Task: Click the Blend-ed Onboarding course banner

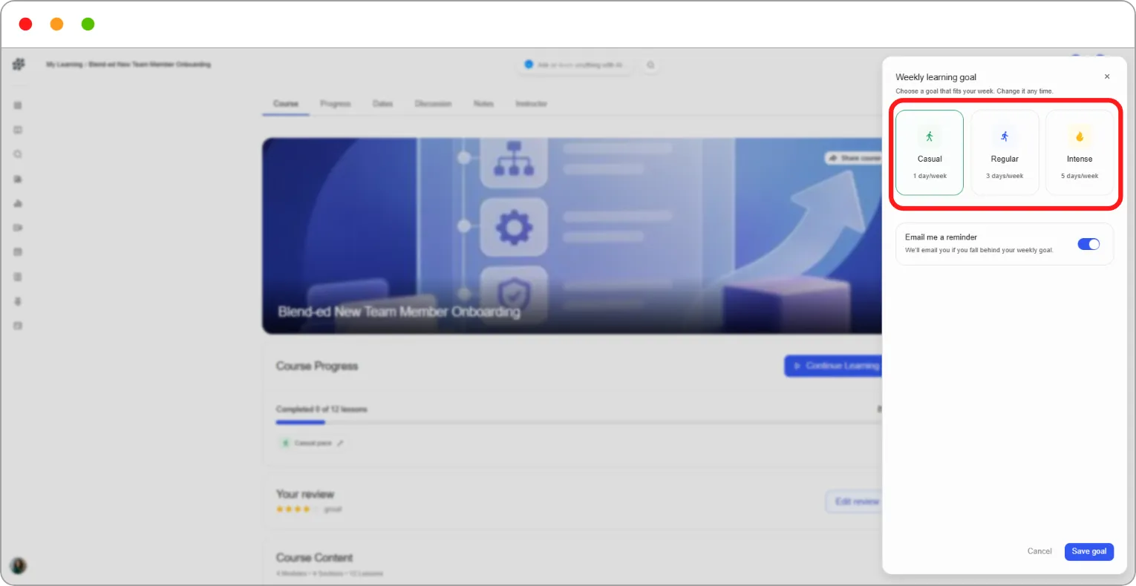Action: click(572, 236)
